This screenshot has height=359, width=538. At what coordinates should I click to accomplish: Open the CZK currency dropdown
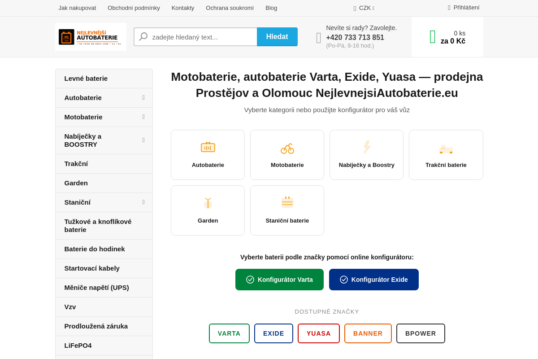(x=364, y=8)
